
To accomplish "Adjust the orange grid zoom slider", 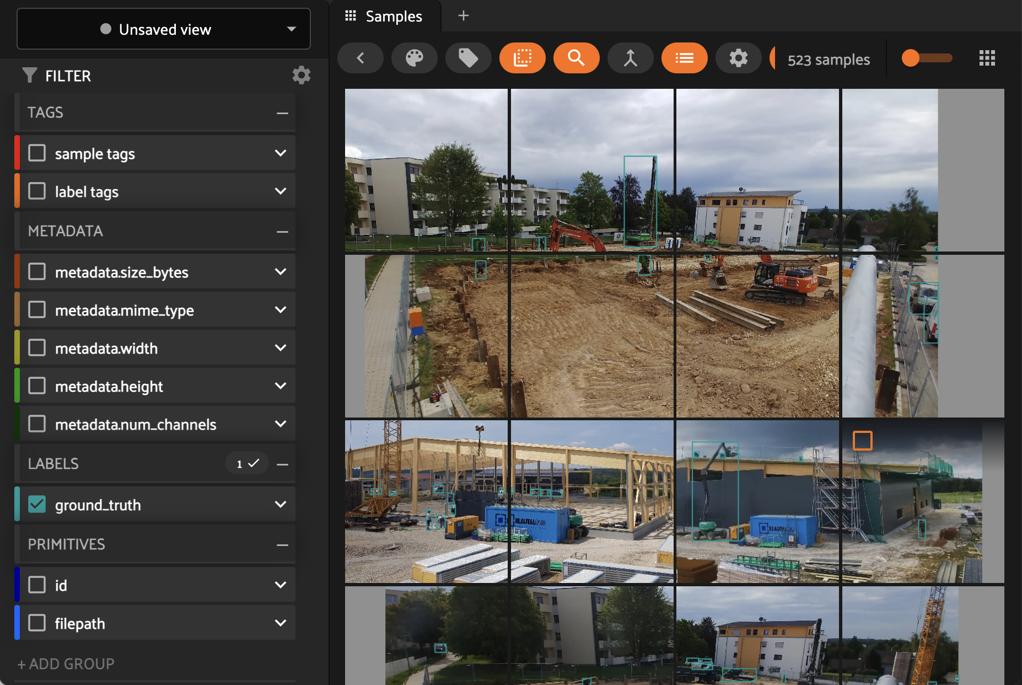I will [911, 58].
